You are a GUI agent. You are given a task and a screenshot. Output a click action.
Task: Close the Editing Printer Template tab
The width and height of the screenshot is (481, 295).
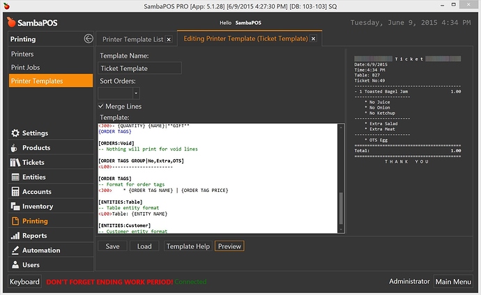tap(313, 39)
